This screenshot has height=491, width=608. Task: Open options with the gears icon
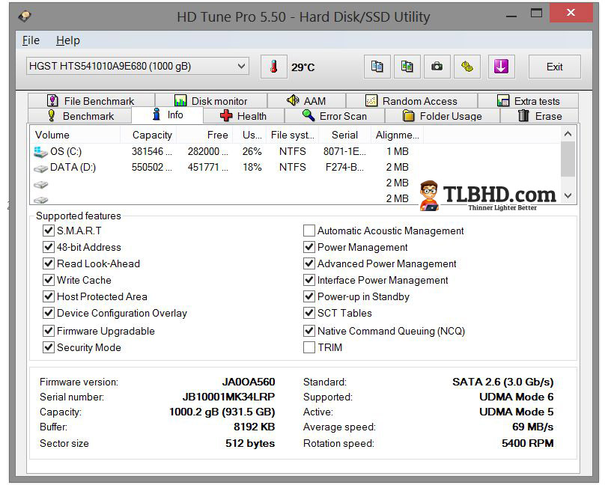tap(467, 67)
